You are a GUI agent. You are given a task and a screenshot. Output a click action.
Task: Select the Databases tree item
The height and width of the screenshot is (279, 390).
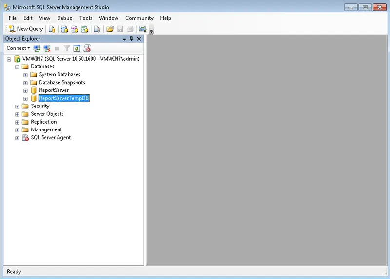[42, 66]
